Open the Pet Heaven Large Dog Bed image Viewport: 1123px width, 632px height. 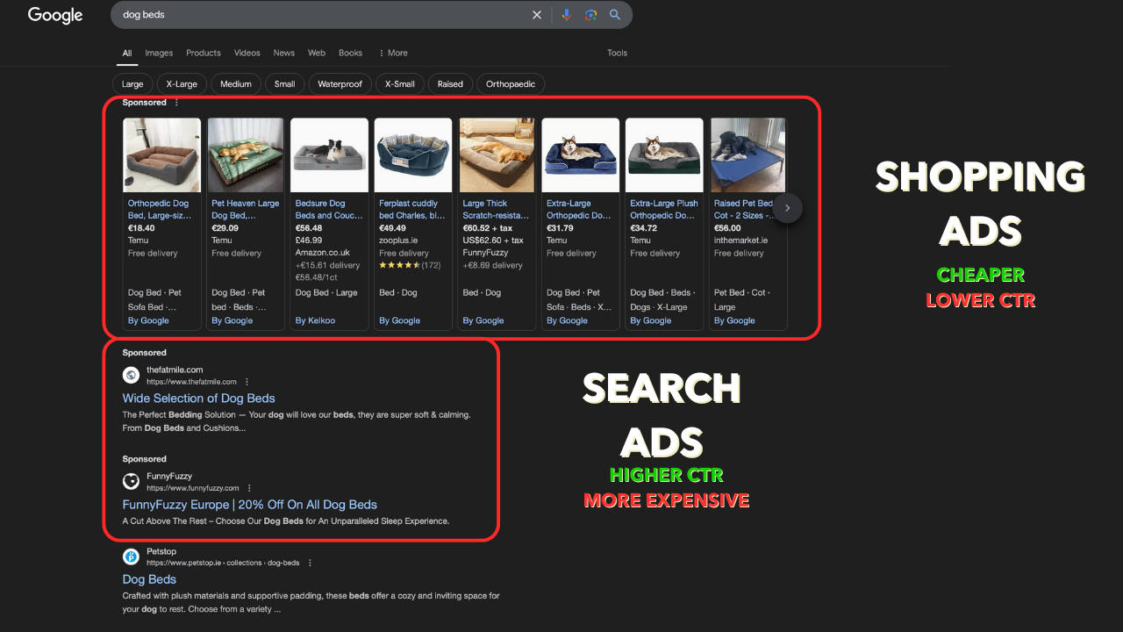pyautogui.click(x=246, y=155)
